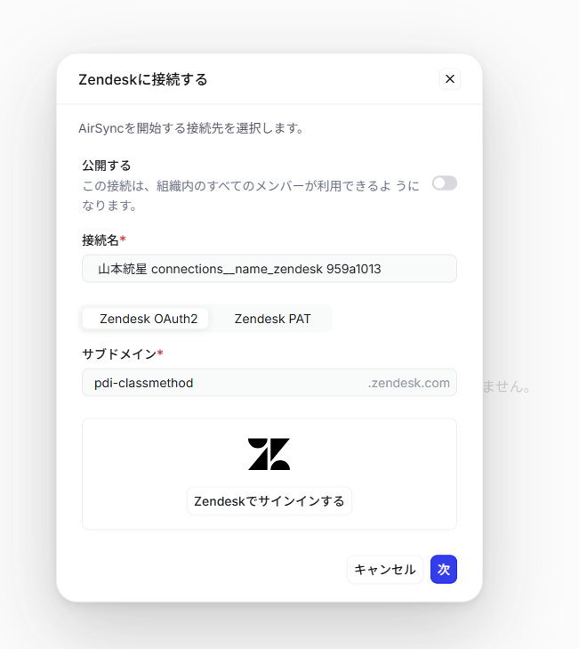
Task: Click the Zendeskに接続する dialog title
Action: point(143,79)
